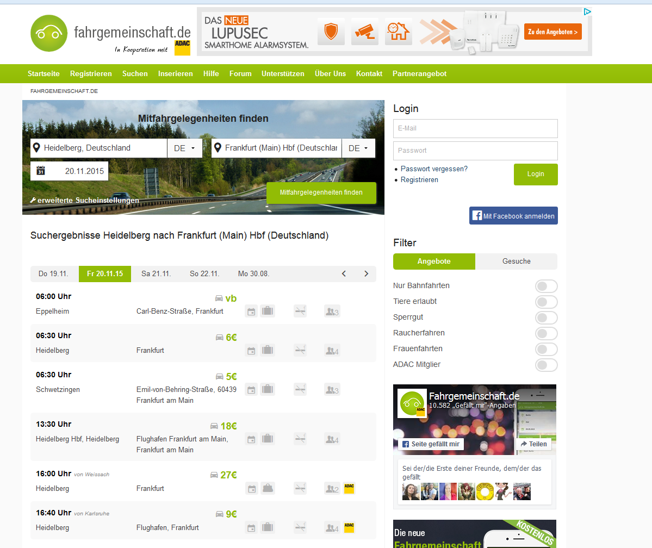
Task: Click Mit Facebook anmelden
Action: click(513, 216)
